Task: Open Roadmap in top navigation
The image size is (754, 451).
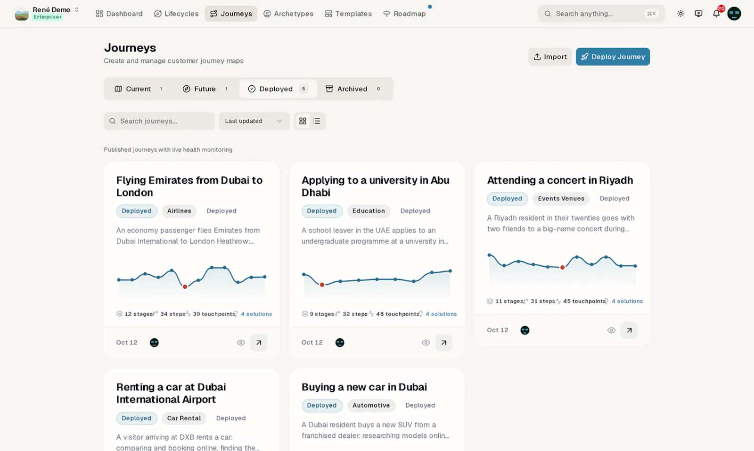Action: [x=404, y=14]
